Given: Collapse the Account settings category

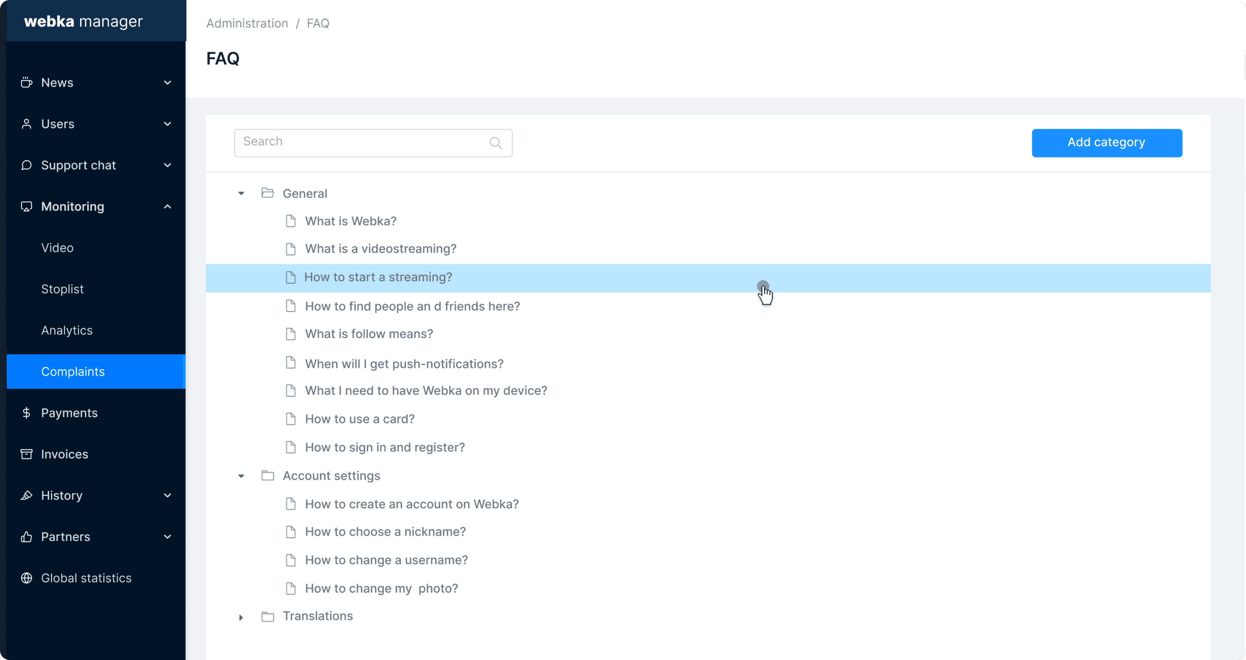Looking at the screenshot, I should pos(241,476).
